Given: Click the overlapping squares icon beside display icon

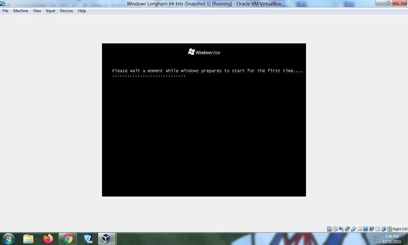Looking at the screenshot, I should (371, 229).
